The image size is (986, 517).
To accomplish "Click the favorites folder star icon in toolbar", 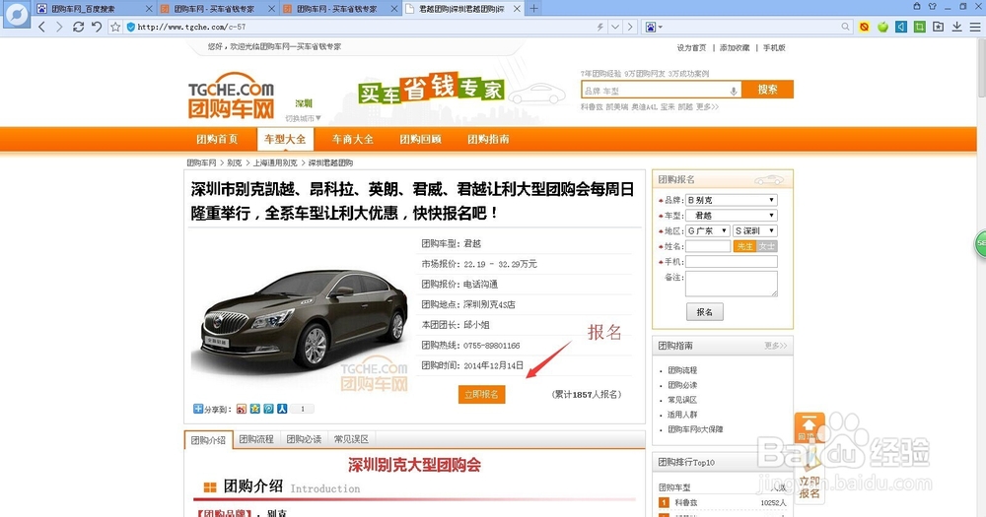I will click(939, 27).
